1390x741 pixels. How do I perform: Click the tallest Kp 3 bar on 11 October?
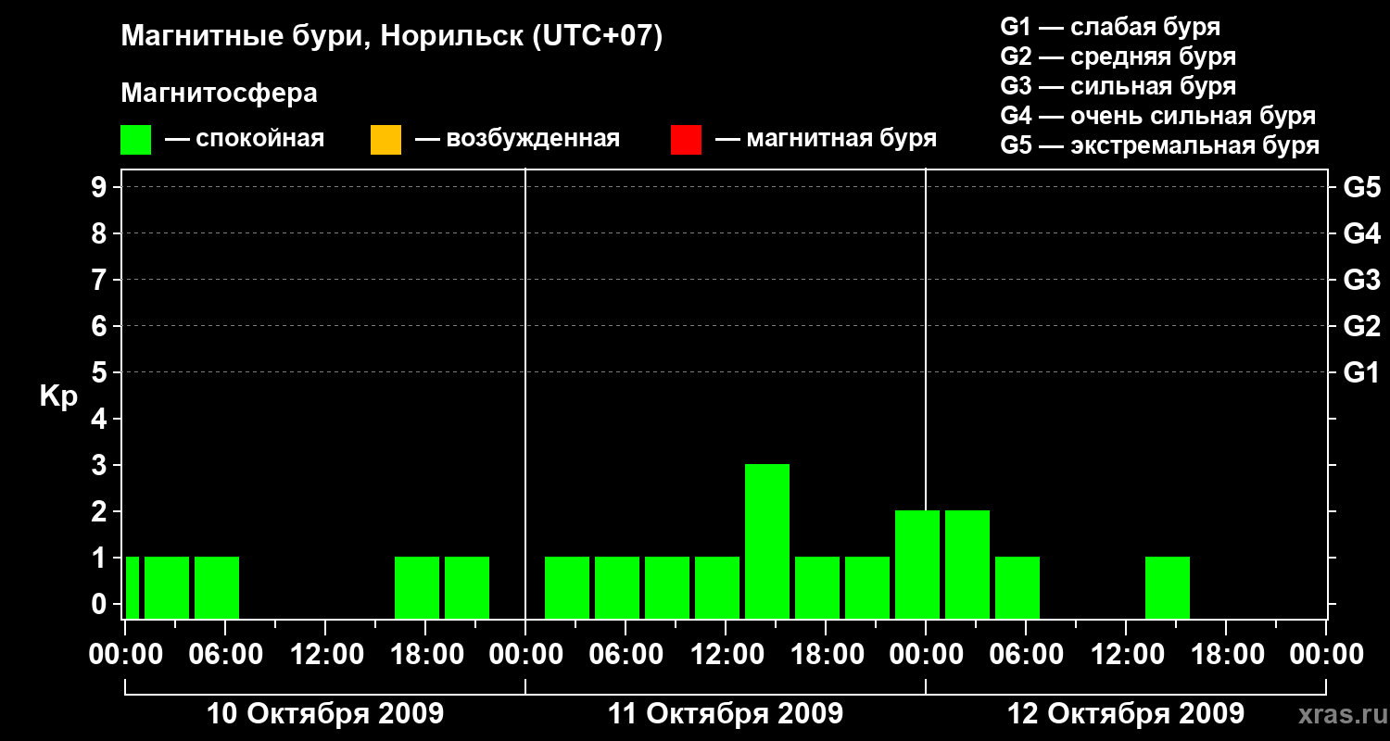pos(767,541)
